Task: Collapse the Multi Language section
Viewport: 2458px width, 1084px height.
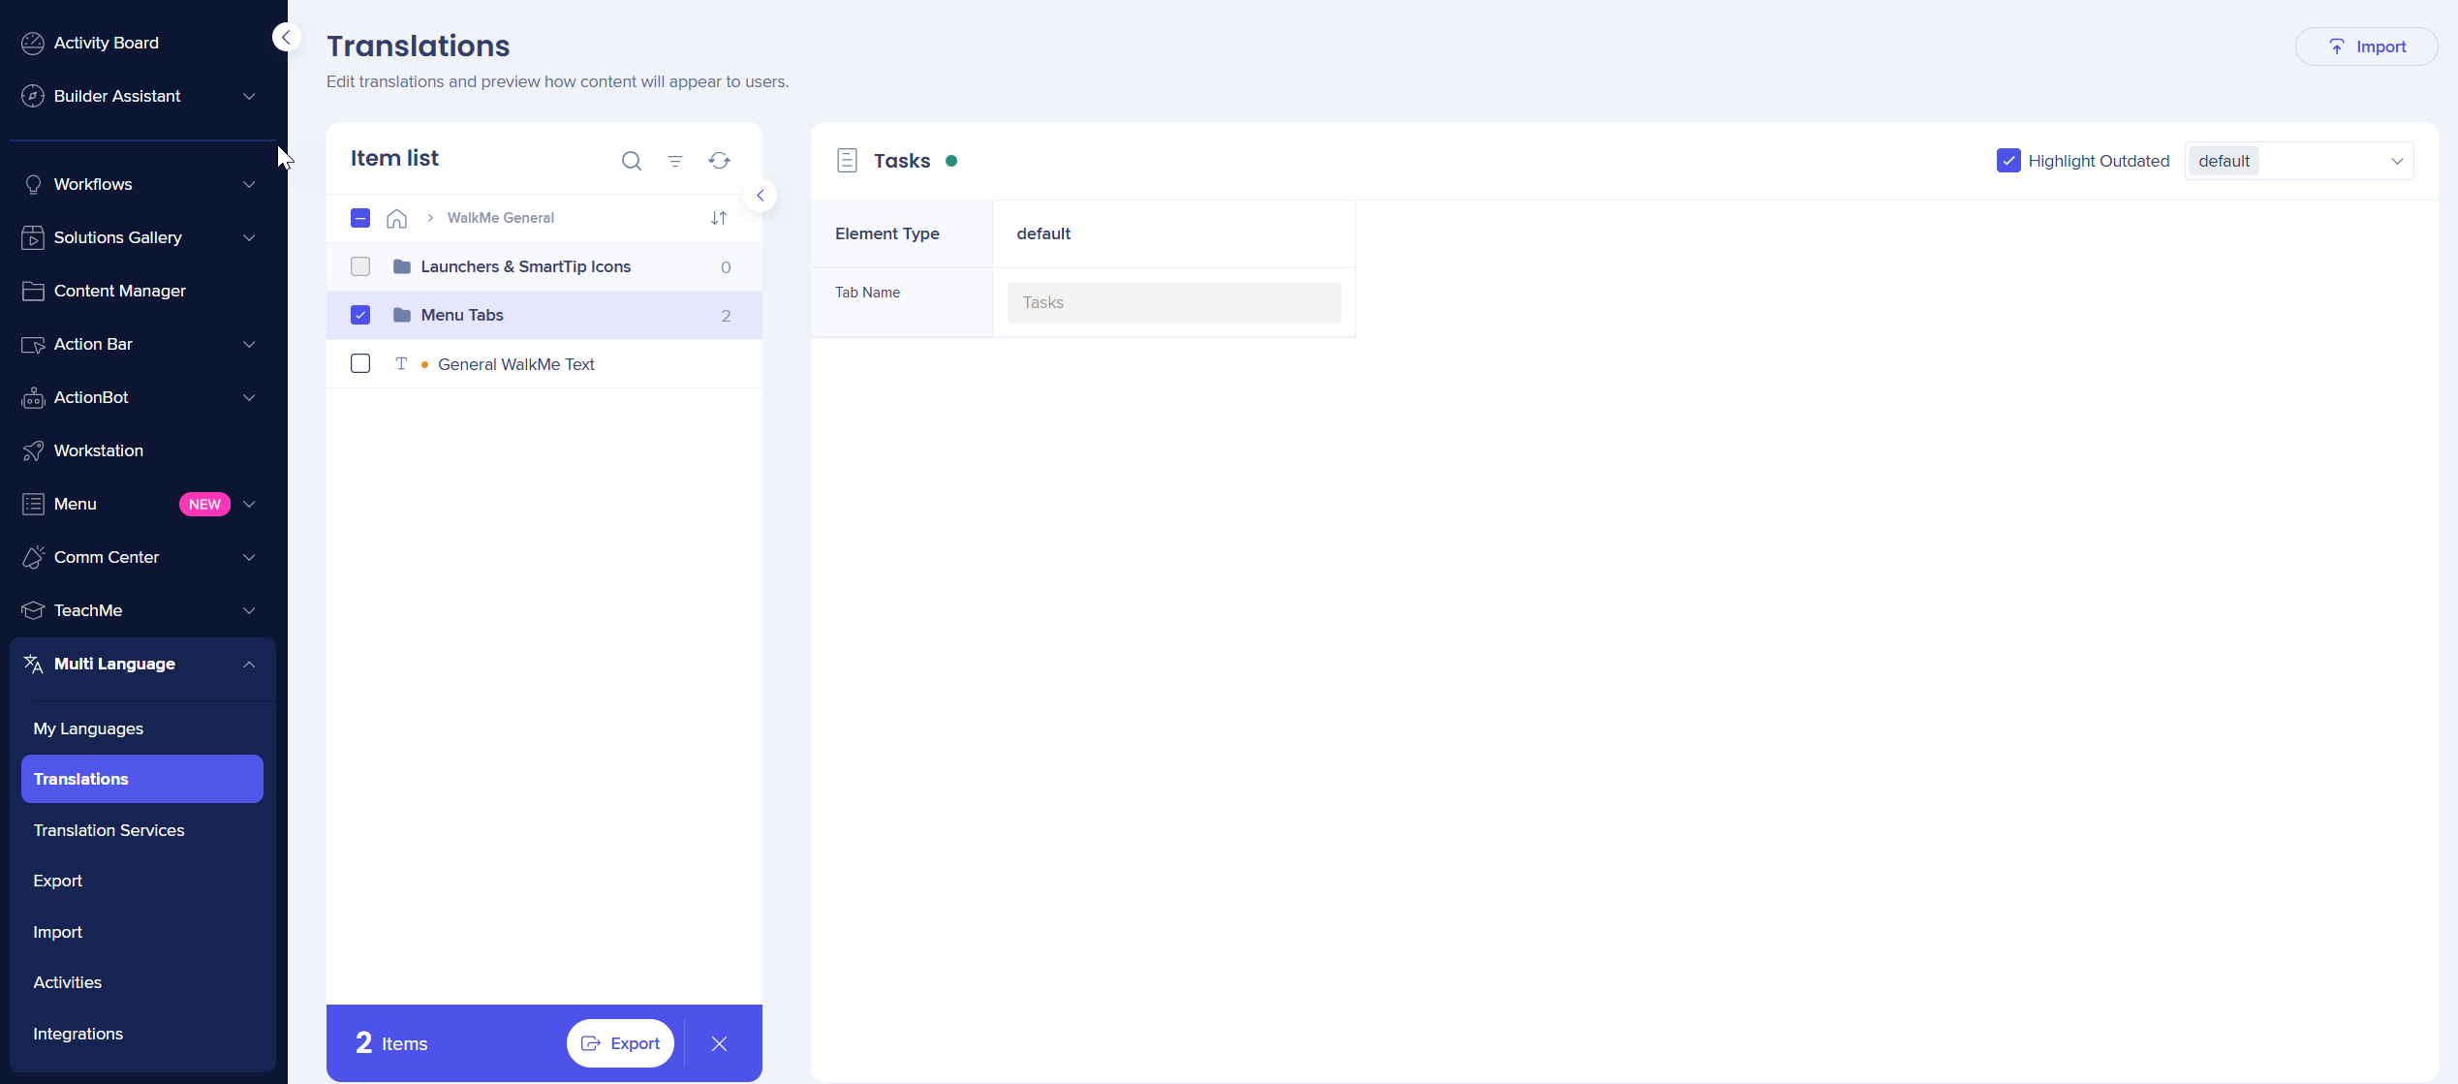Action: [249, 664]
